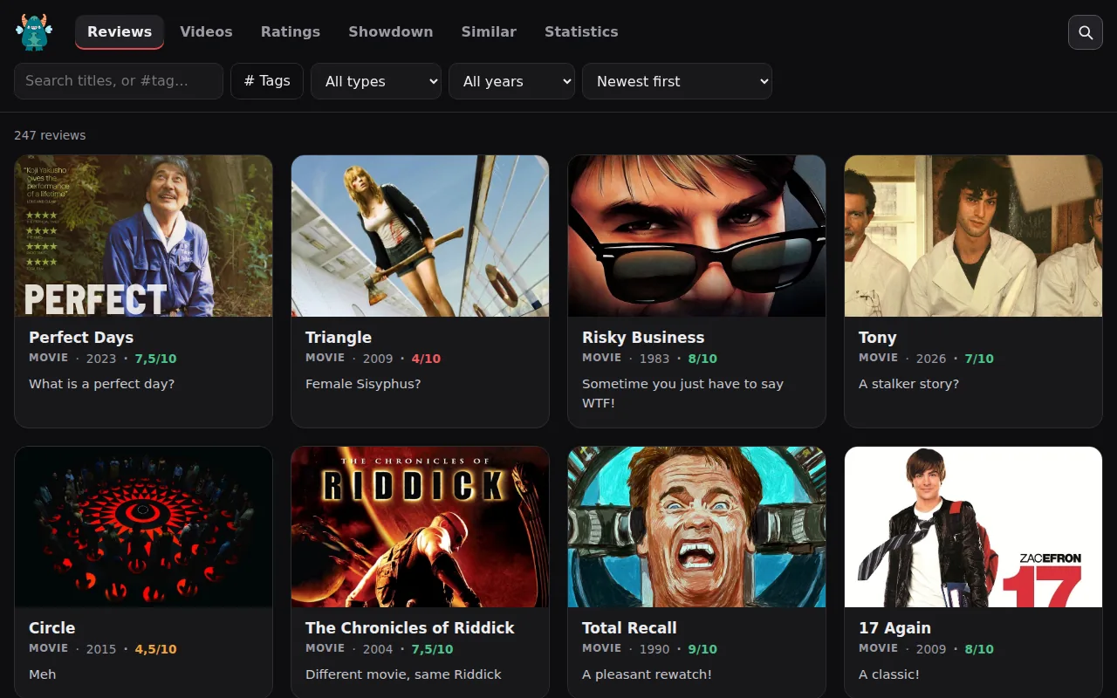Viewport: 1117px width, 698px height.
Task: Open search with the magnifier icon
Action: (1086, 32)
